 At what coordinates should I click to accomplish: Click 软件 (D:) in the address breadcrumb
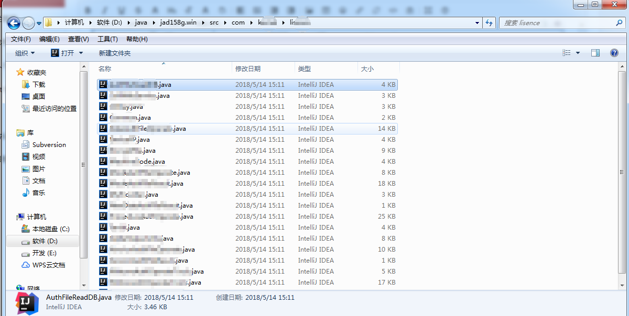110,22
